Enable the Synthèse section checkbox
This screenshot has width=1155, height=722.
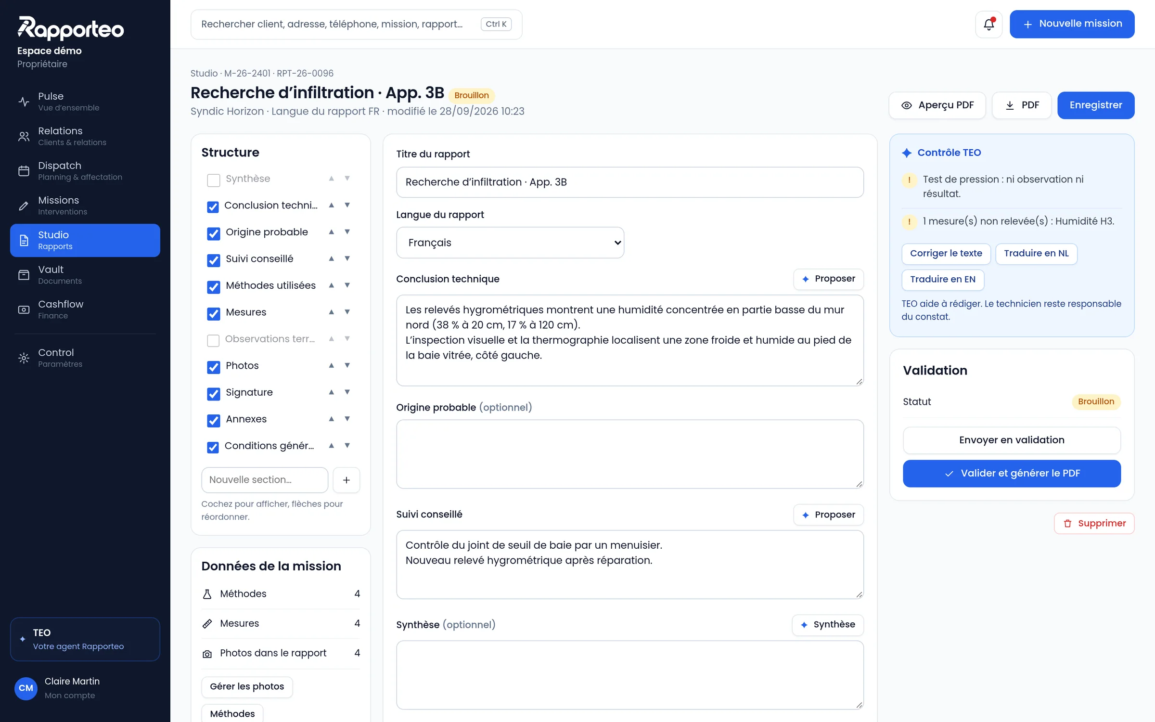click(x=213, y=180)
